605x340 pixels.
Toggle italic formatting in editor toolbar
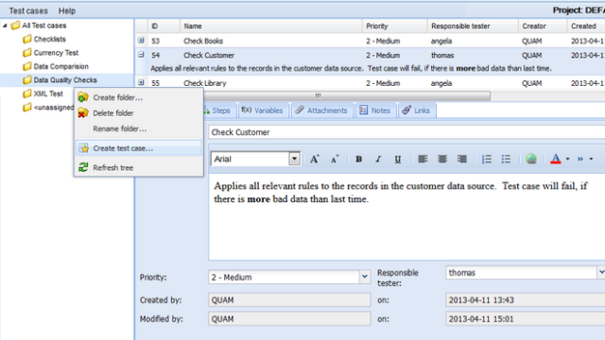[x=378, y=159]
